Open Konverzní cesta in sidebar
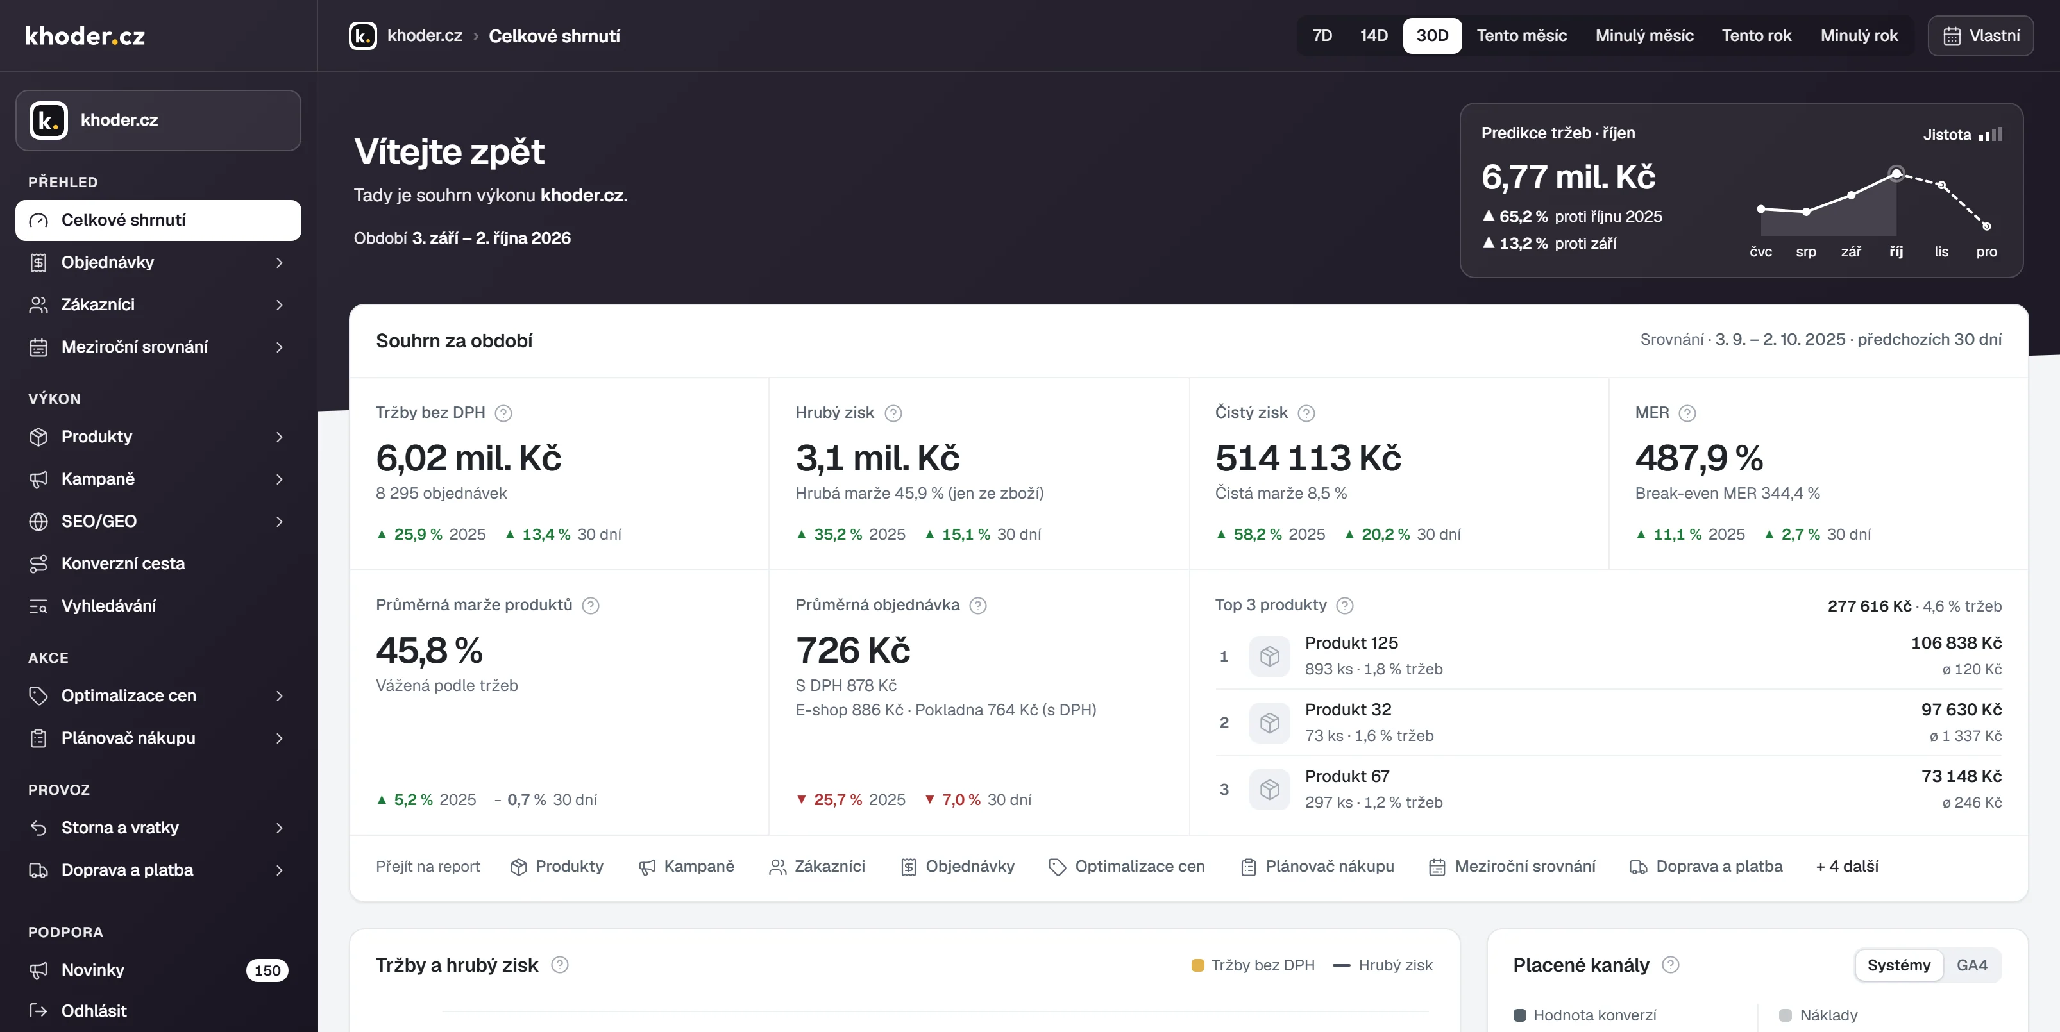Viewport: 2060px width, 1032px height. pyautogui.click(x=158, y=563)
